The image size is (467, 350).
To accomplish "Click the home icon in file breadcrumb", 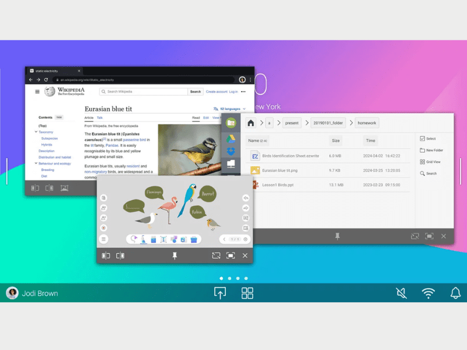I will click(x=251, y=123).
